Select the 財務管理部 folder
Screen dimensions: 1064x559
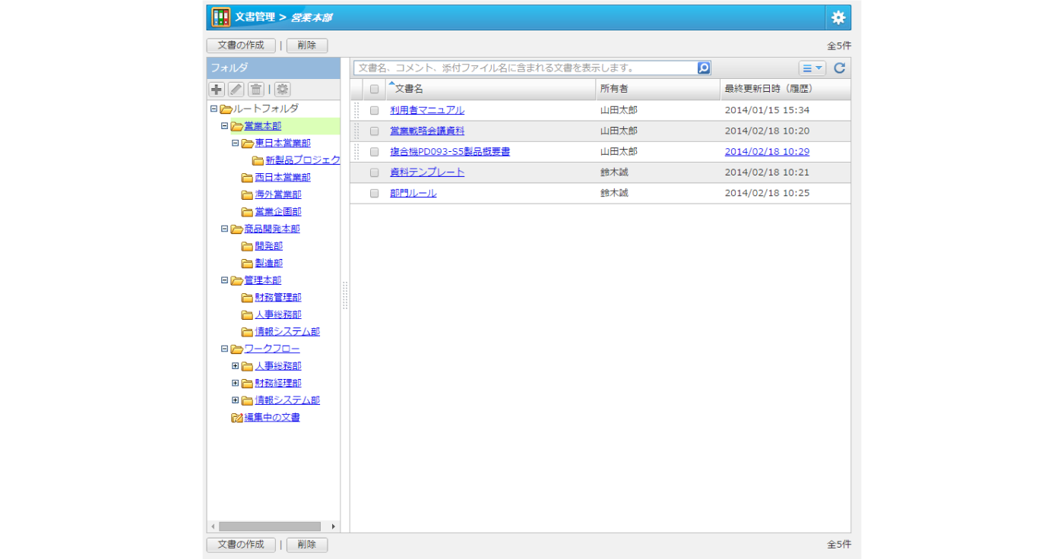pyautogui.click(x=278, y=298)
